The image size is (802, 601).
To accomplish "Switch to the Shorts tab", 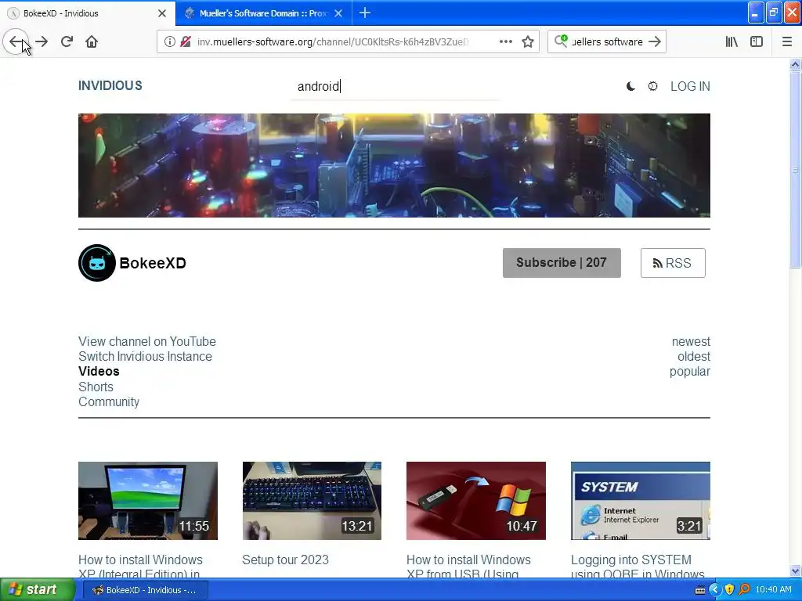I will coord(96,387).
